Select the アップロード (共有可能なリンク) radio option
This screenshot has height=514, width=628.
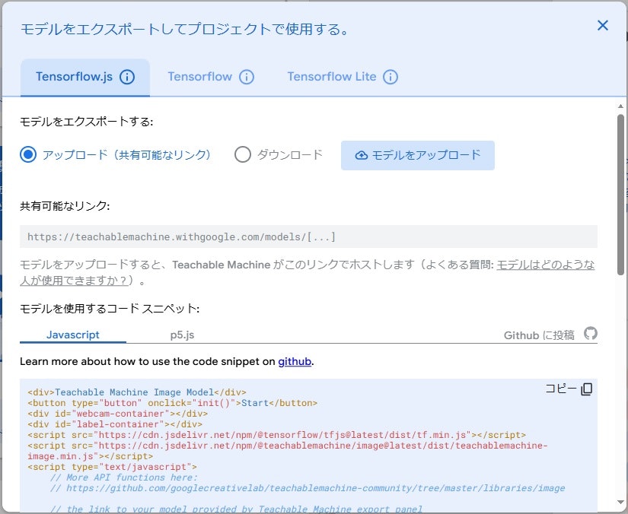[27, 155]
